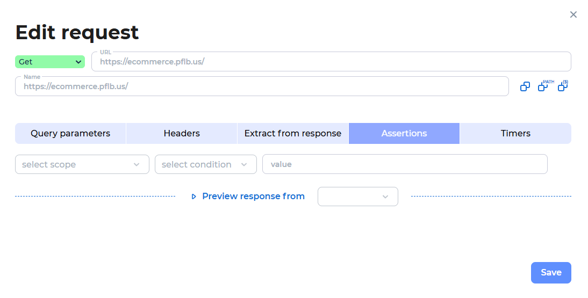The image size is (588, 298).
Task: Click the copy URL to name icon
Action: point(525,86)
